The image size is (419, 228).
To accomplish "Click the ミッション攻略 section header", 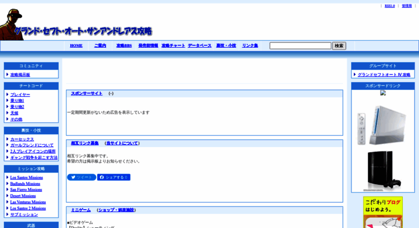I will click(31, 169).
